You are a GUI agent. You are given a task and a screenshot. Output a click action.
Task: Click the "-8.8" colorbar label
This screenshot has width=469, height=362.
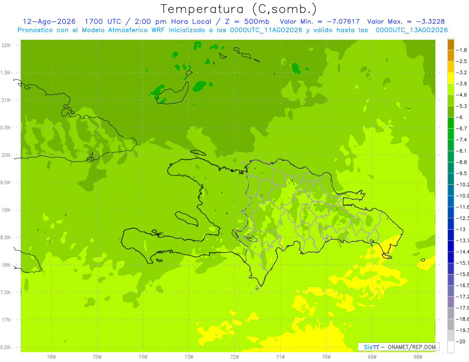coord(462,162)
